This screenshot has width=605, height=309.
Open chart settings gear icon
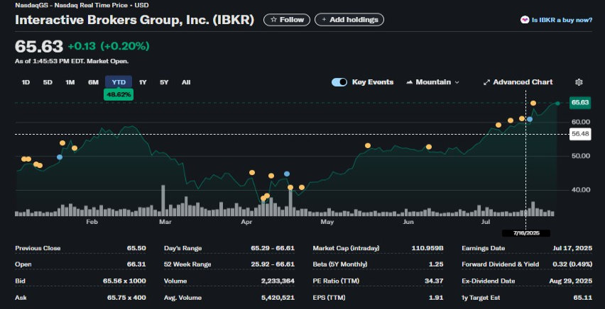579,82
